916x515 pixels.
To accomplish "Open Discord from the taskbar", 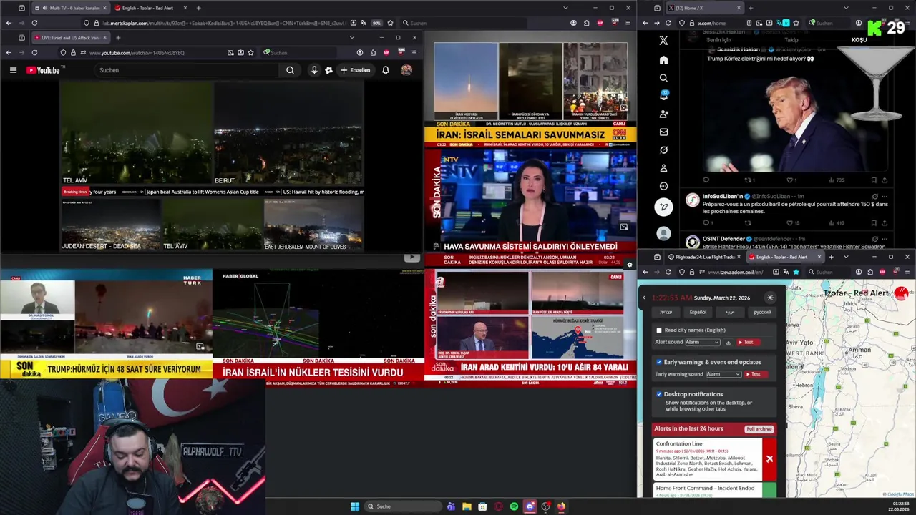I will [530, 506].
